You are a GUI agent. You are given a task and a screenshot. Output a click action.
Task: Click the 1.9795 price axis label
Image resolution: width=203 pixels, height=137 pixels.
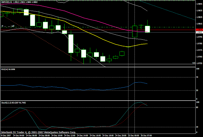click(199, 37)
